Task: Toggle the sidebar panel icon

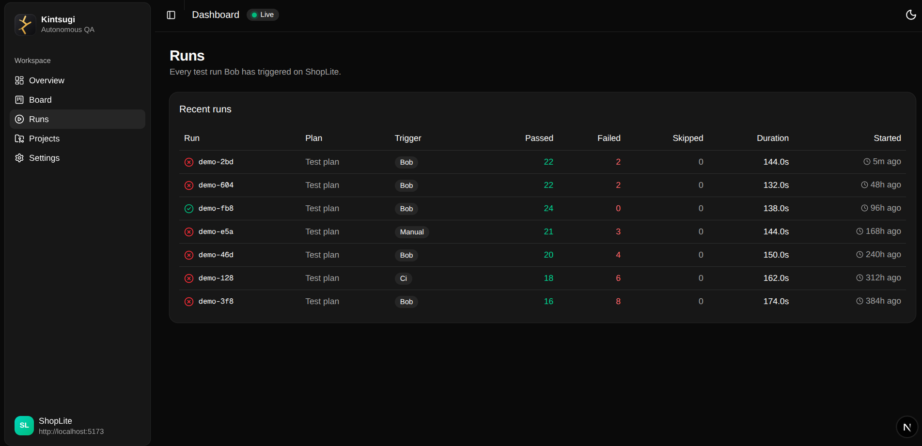Action: tap(171, 15)
